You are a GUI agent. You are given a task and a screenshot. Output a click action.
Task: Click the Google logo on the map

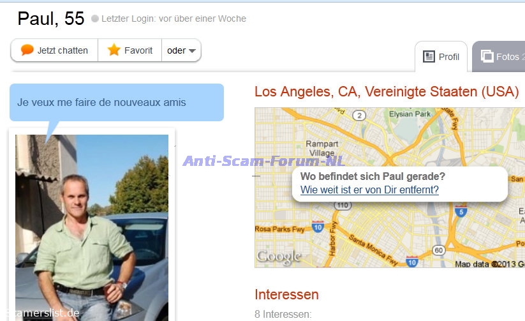click(279, 257)
